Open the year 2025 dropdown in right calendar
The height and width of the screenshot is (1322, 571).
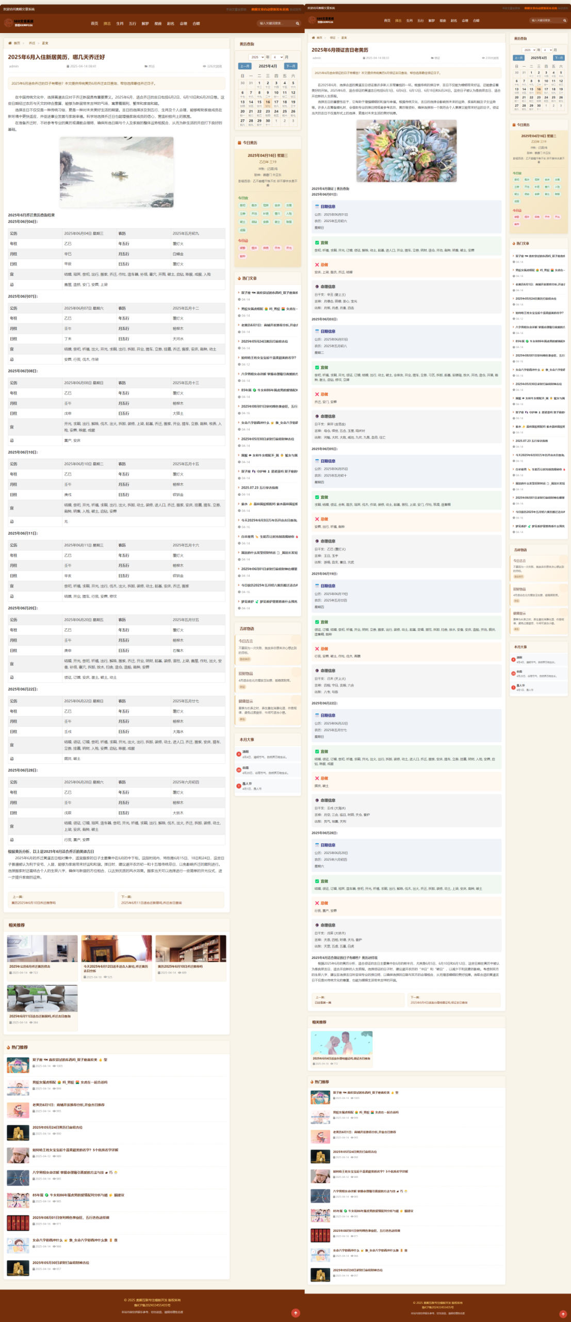point(529,50)
